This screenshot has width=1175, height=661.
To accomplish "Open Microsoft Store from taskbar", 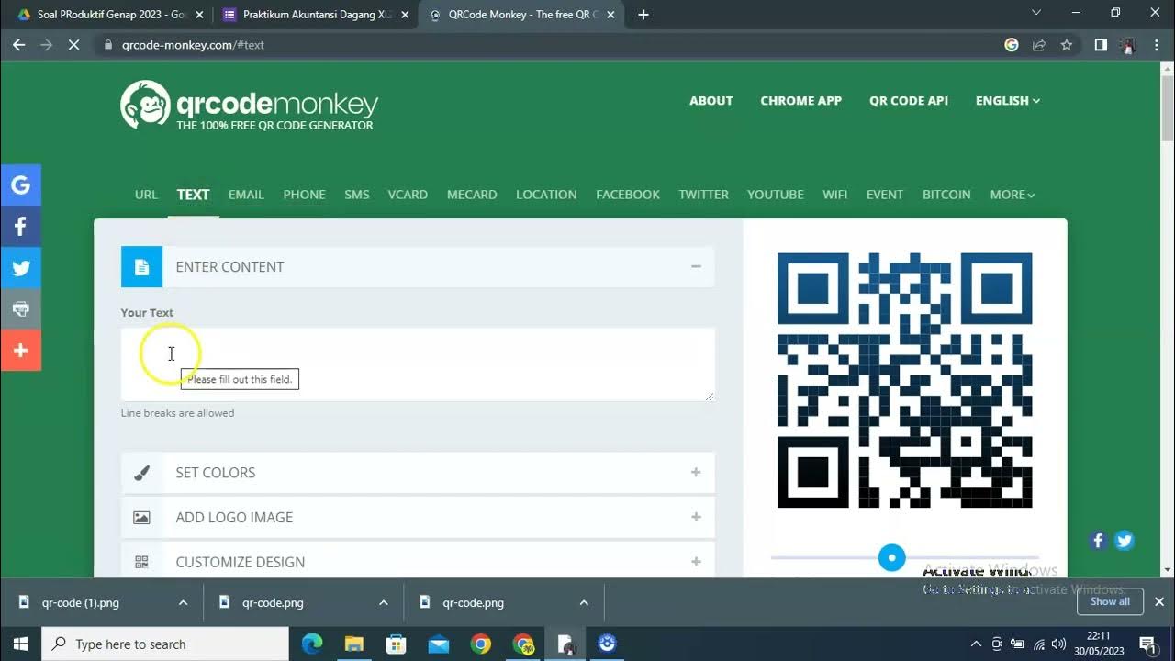I will (397, 644).
